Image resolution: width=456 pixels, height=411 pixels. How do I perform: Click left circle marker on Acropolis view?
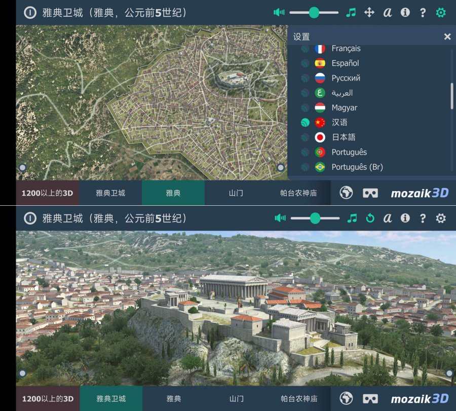(x=22, y=373)
